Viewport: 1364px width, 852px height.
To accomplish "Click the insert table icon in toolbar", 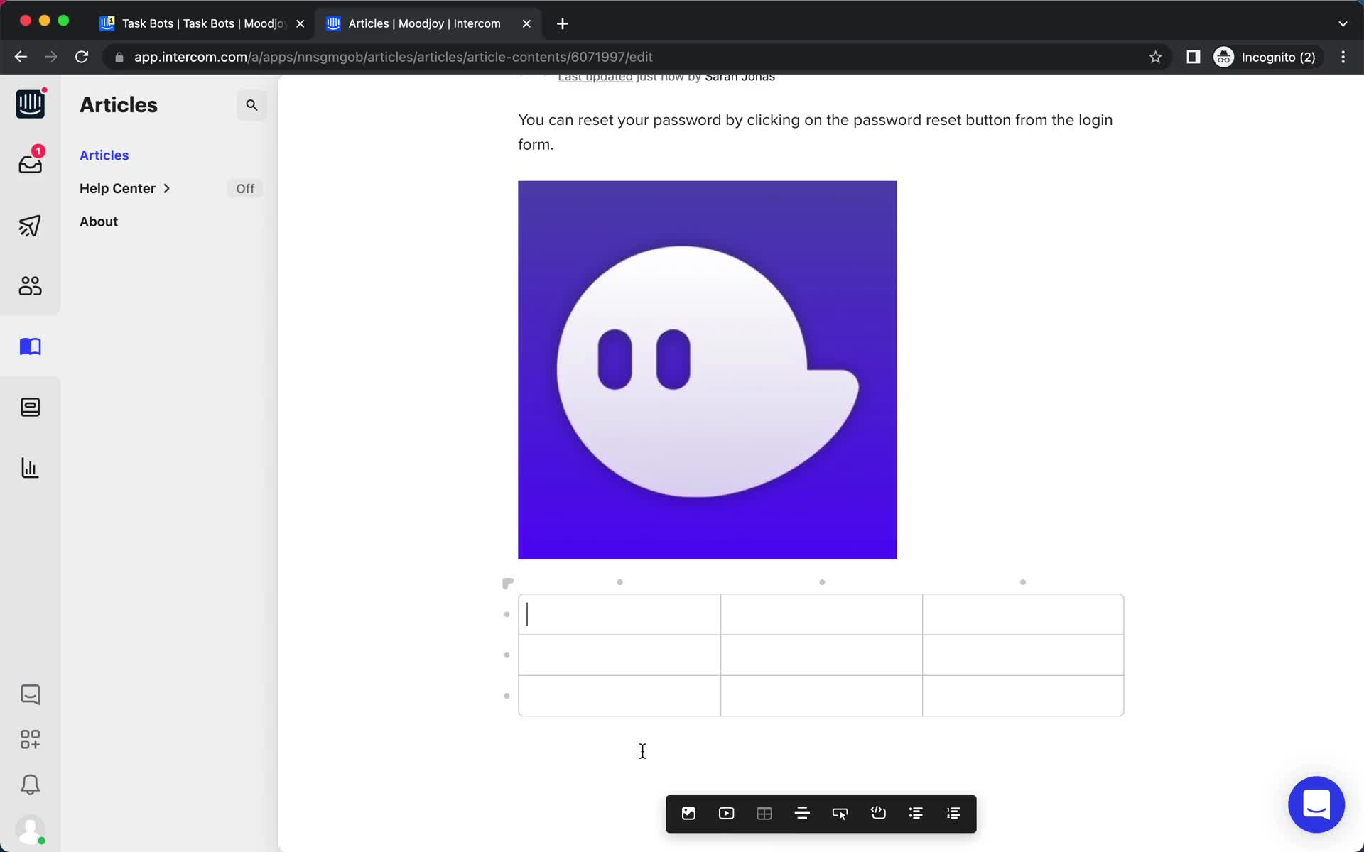I will click(764, 814).
